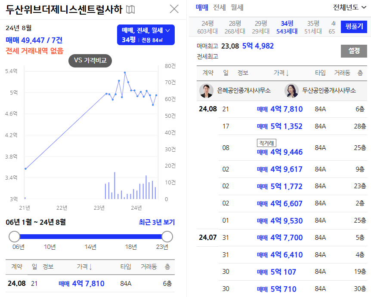Open 매매, 전세, 월세 34평 dropdown

pyautogui.click(x=146, y=35)
